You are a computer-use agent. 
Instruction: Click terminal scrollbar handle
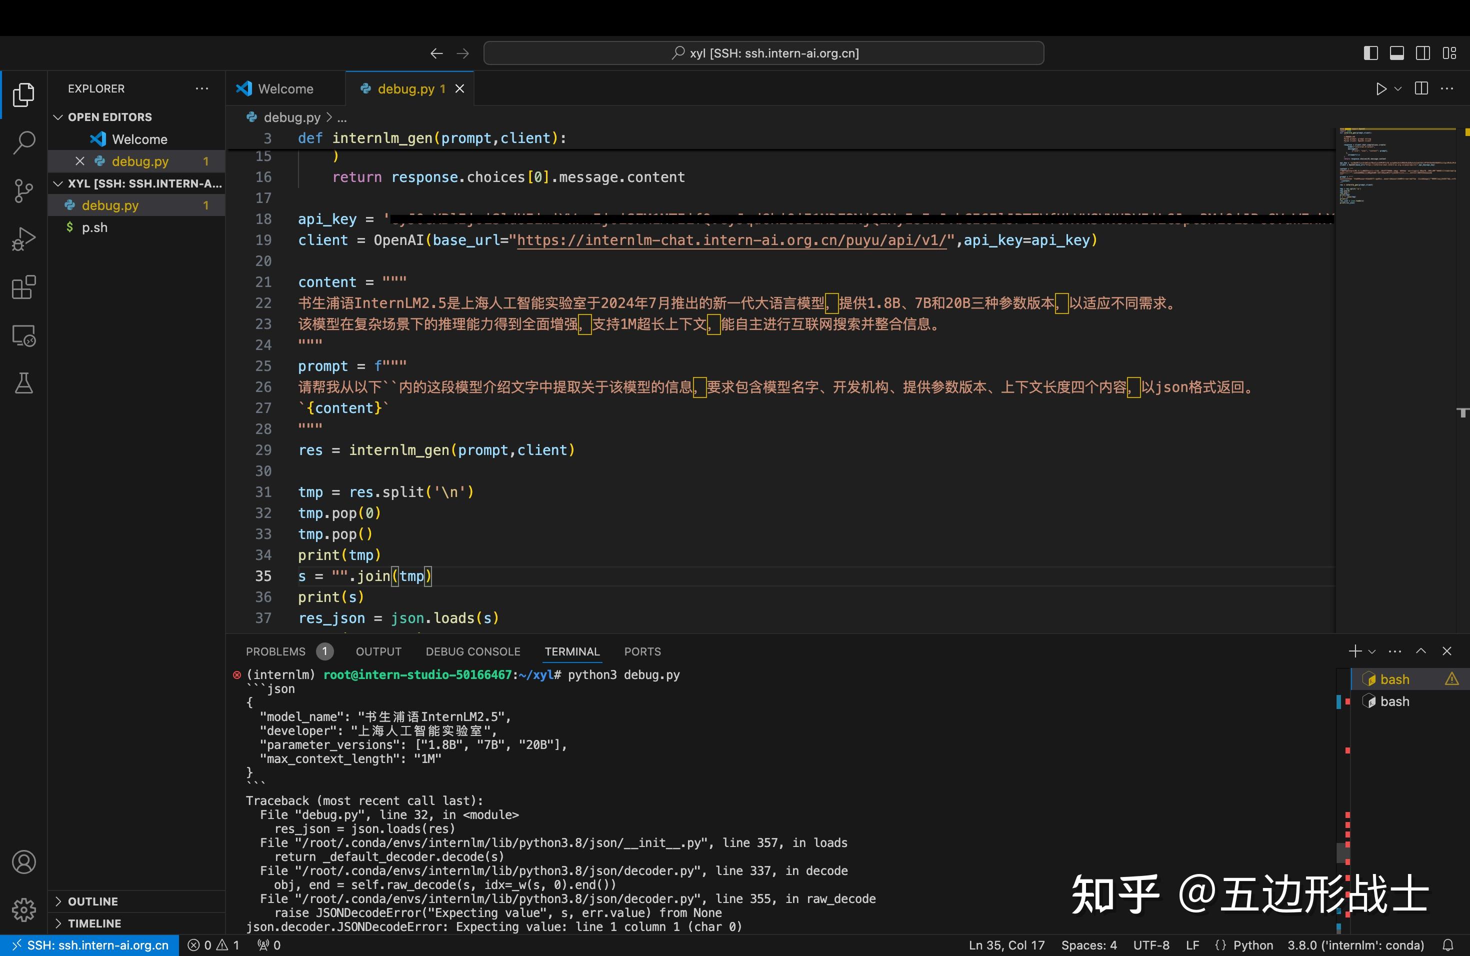[1343, 852]
